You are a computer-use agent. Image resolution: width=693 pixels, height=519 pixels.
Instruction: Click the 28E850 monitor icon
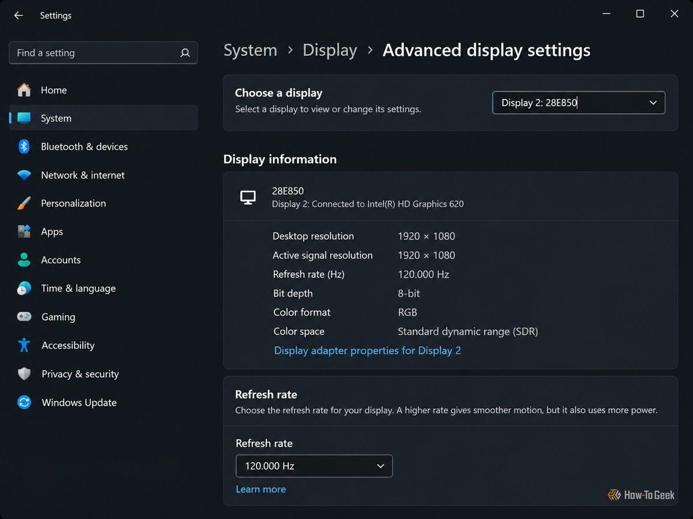[248, 197]
